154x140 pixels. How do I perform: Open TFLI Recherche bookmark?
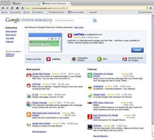[x=55, y=12]
